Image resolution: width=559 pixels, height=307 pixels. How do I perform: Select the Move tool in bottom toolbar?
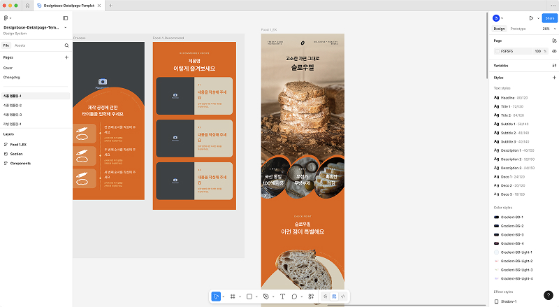click(216, 297)
